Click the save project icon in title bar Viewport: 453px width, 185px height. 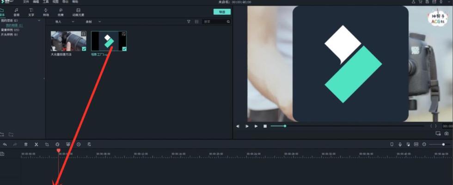(427, 2)
